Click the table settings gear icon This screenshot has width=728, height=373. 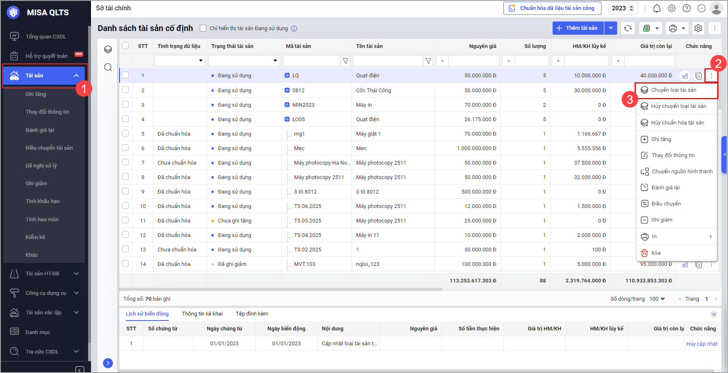pyautogui.click(x=698, y=28)
